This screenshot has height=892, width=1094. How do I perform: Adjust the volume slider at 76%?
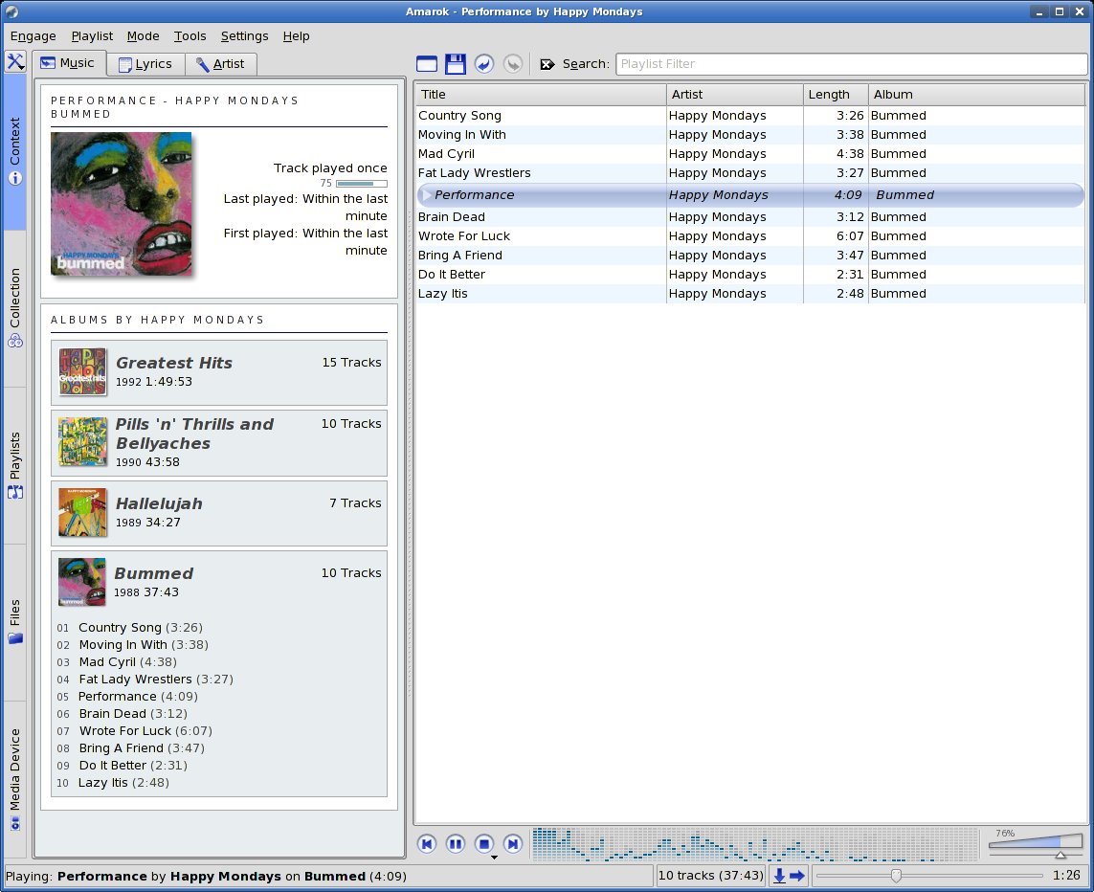click(1036, 844)
